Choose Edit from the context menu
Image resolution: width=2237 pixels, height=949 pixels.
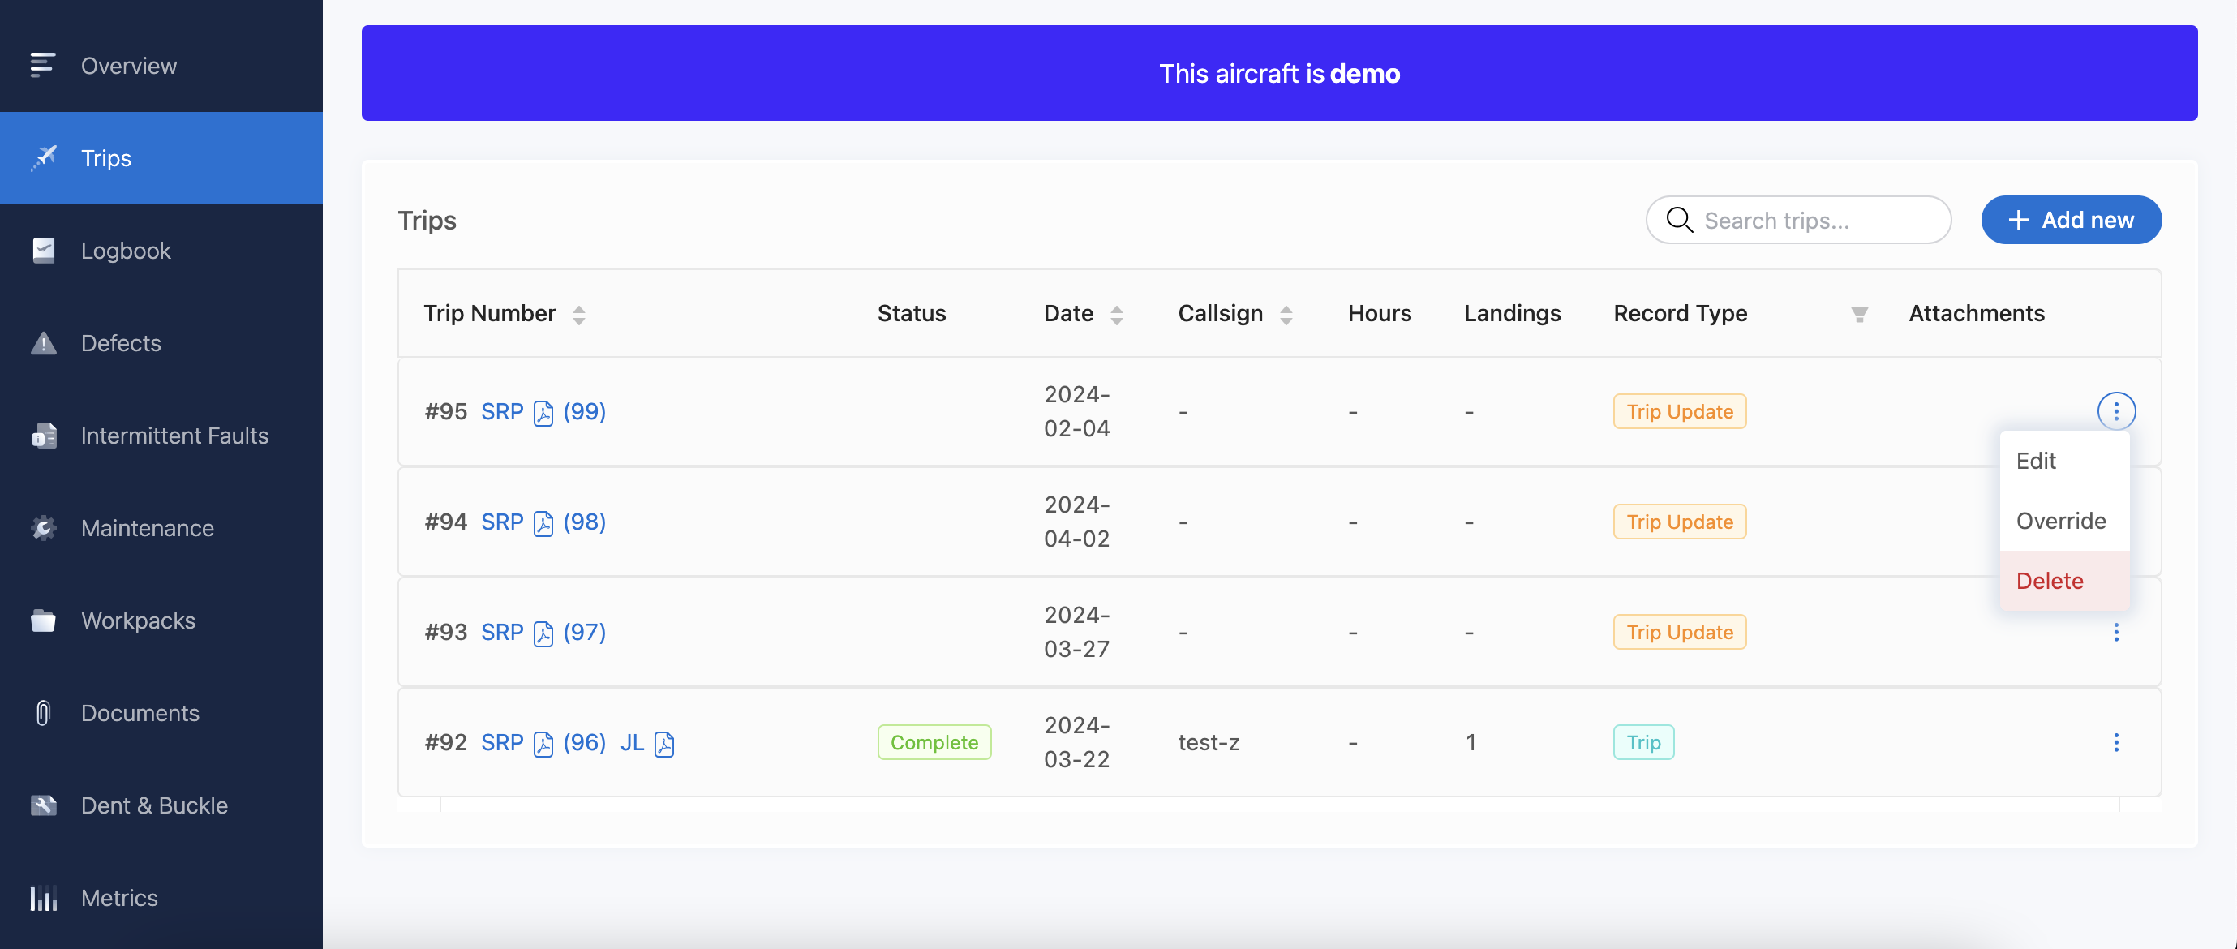click(x=2063, y=460)
